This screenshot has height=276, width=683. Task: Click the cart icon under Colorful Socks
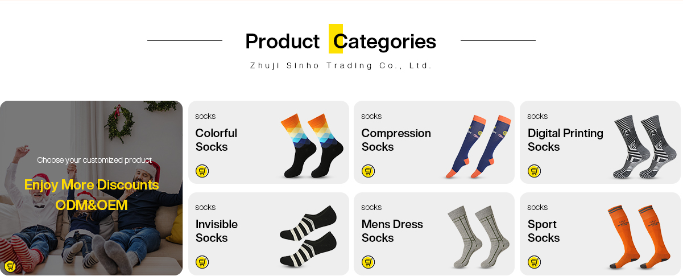[x=202, y=171]
